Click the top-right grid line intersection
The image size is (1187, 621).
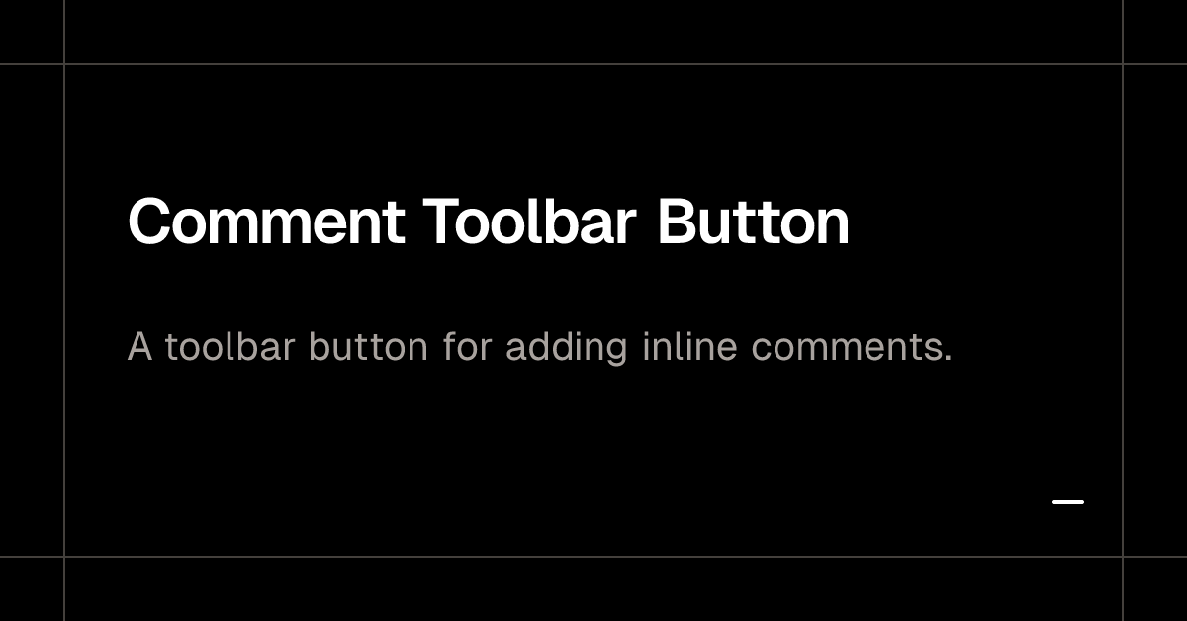click(1123, 64)
